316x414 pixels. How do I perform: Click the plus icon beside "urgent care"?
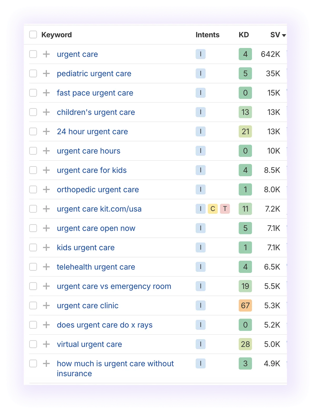point(46,54)
